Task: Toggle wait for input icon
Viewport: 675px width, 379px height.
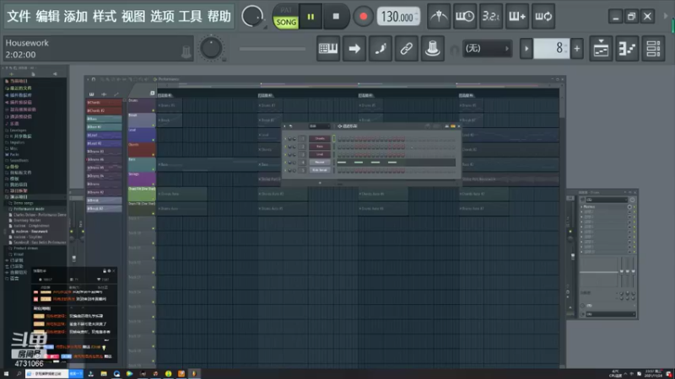Action: [x=465, y=16]
